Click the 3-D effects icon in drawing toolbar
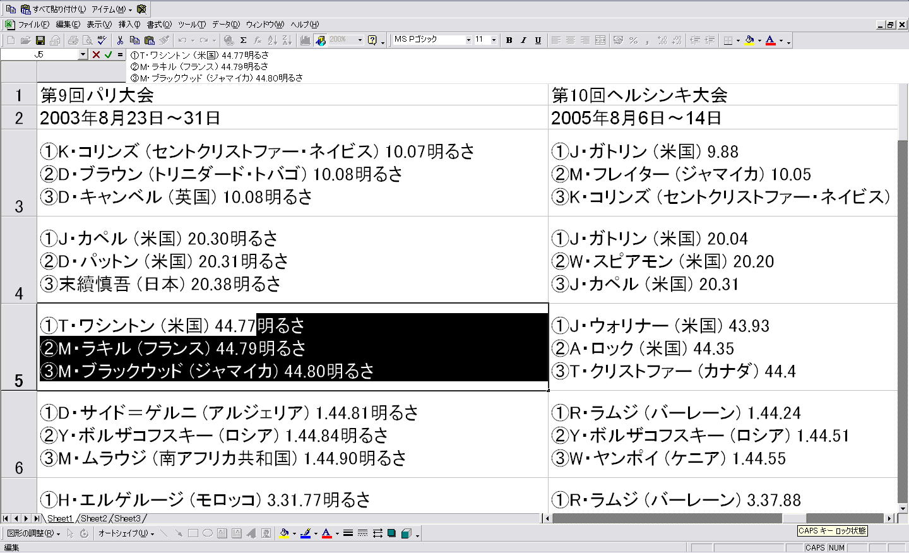Image resolution: width=909 pixels, height=553 pixels. [x=407, y=533]
